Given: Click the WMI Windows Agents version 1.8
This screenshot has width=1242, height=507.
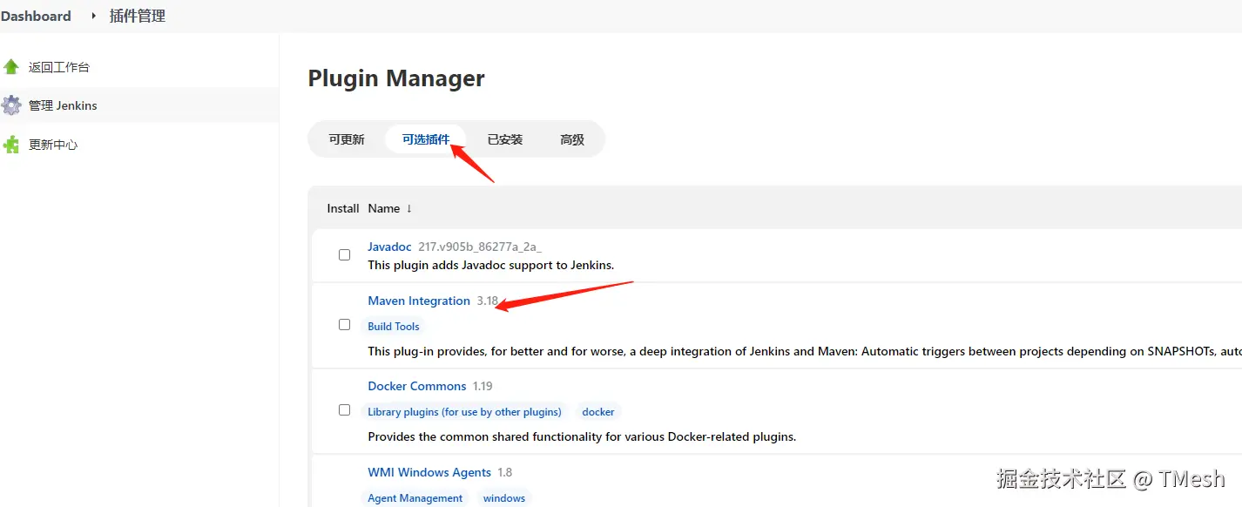Looking at the screenshot, I should (505, 472).
